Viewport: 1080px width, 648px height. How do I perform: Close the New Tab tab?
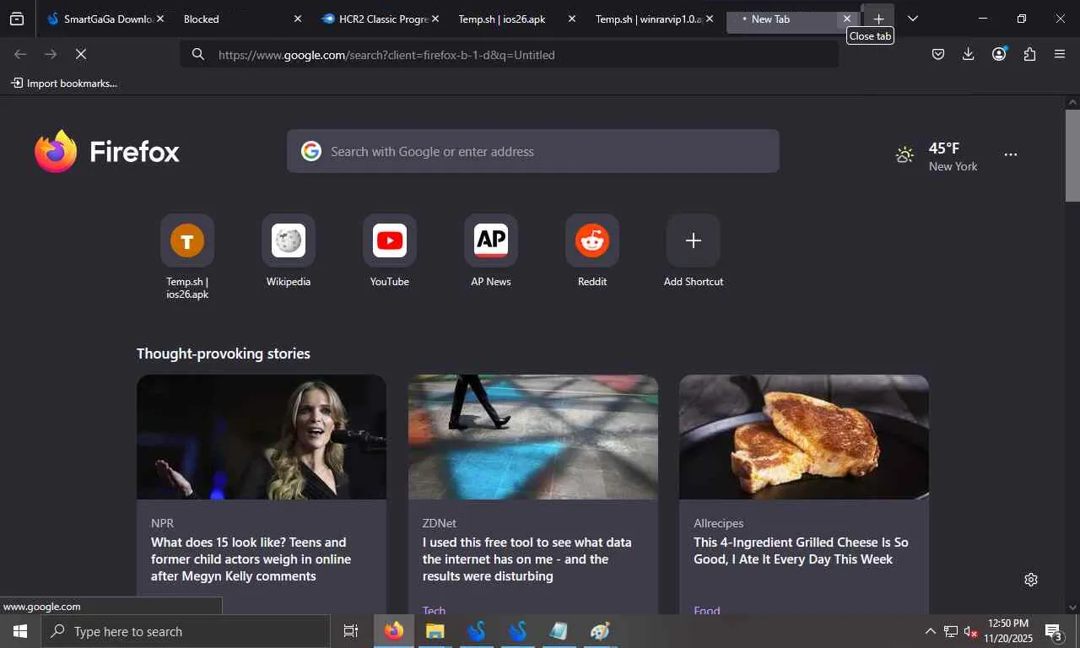(x=847, y=19)
